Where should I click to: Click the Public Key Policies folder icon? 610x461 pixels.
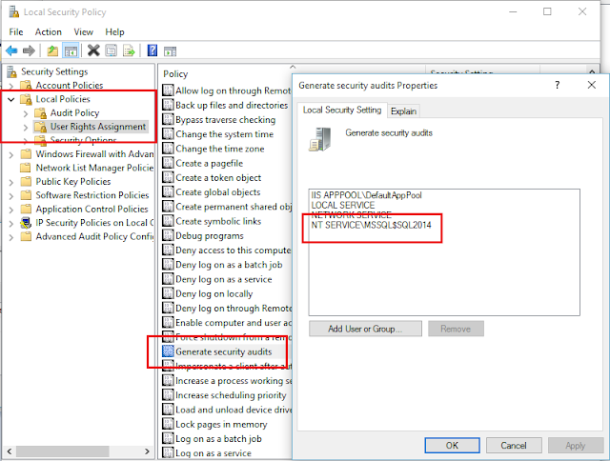tap(26, 182)
